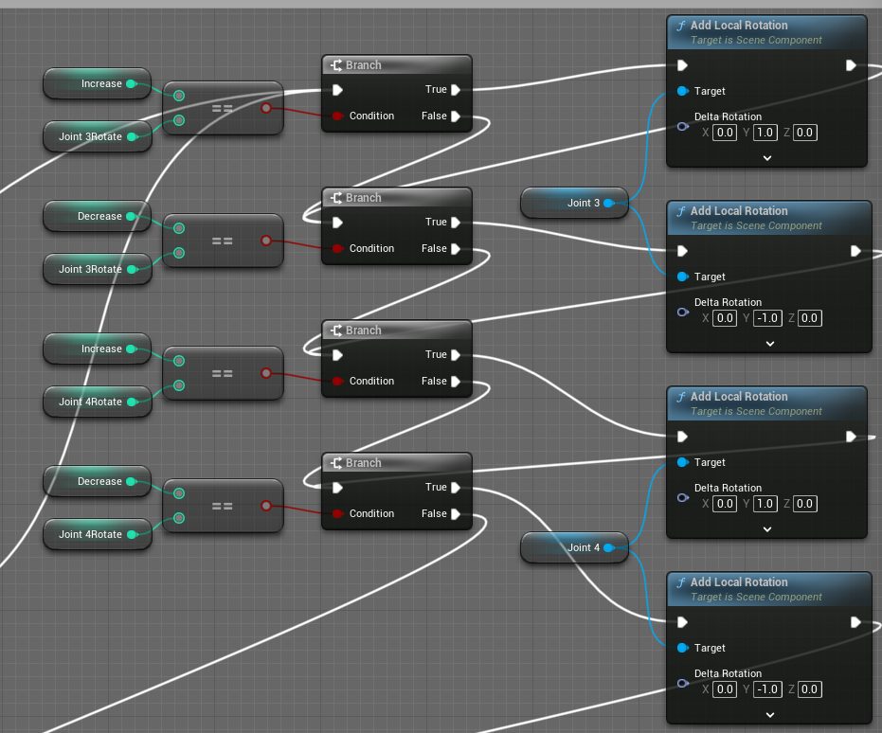Image resolution: width=882 pixels, height=733 pixels.
Task: Select the top Increase variable node
Action: [x=97, y=83]
